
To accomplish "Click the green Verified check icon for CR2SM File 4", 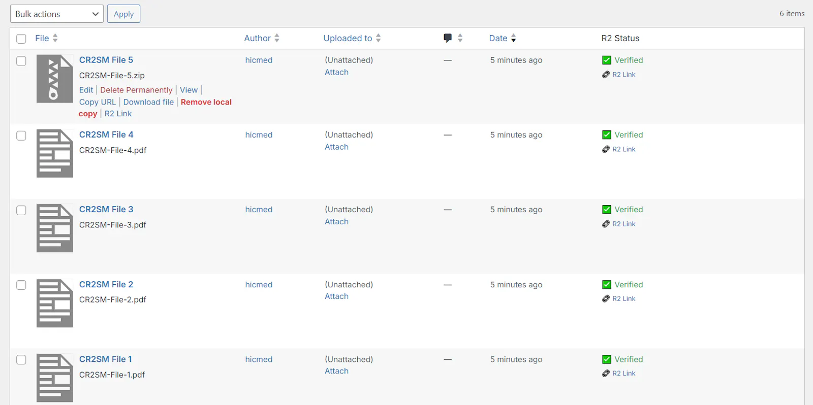I will [x=607, y=134].
